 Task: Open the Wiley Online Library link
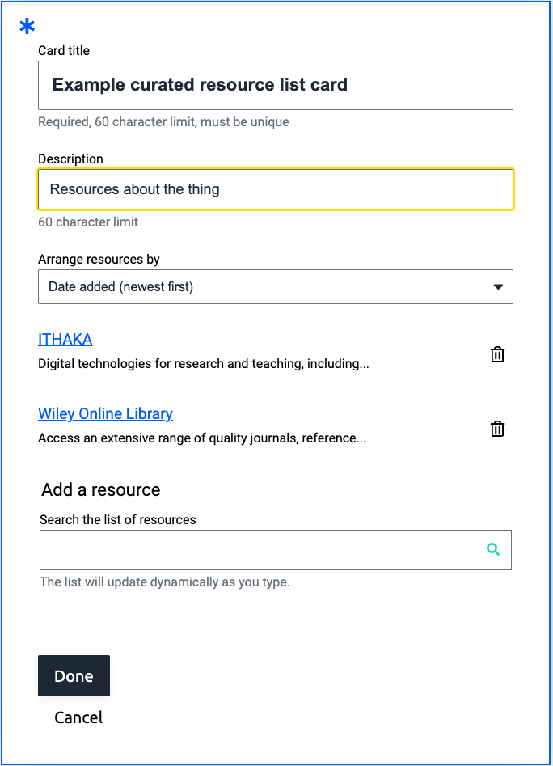click(105, 413)
